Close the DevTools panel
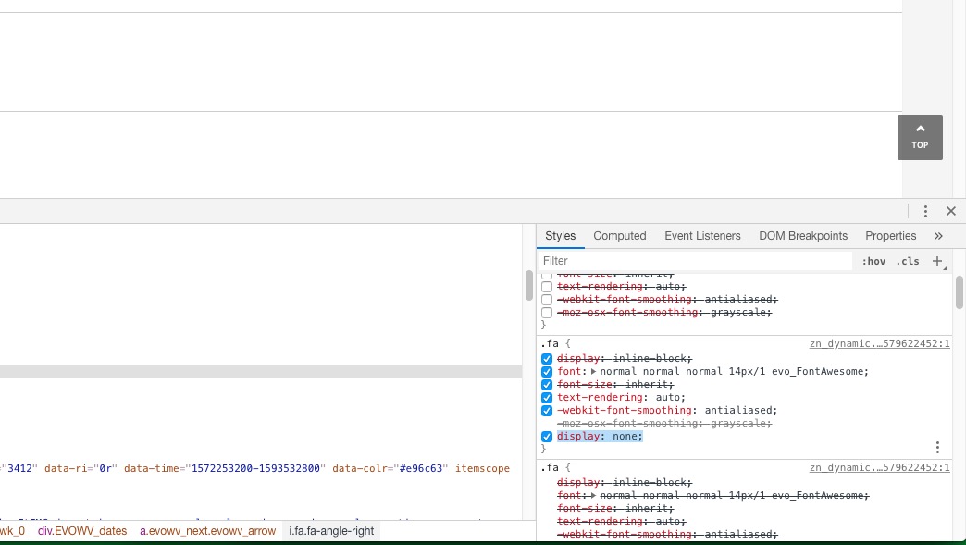The width and height of the screenshot is (966, 545). [951, 211]
